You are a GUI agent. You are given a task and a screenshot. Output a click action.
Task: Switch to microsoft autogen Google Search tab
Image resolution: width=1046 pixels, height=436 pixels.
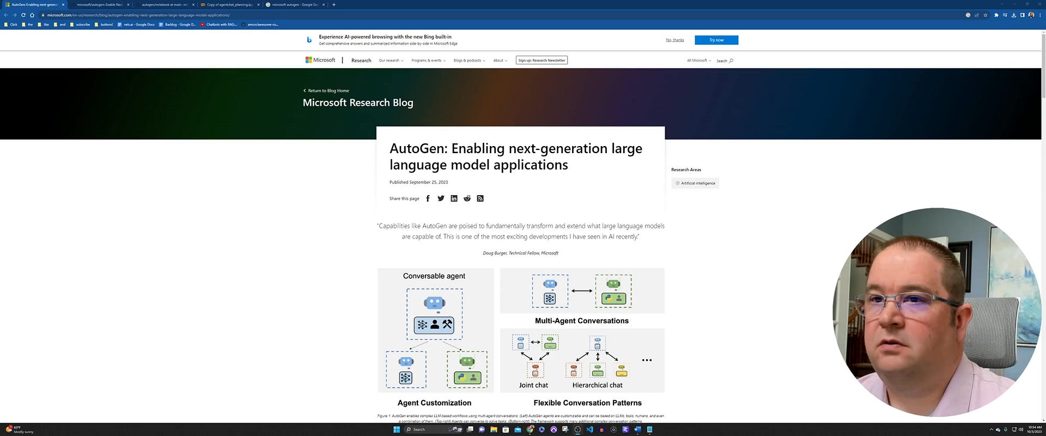click(x=295, y=4)
